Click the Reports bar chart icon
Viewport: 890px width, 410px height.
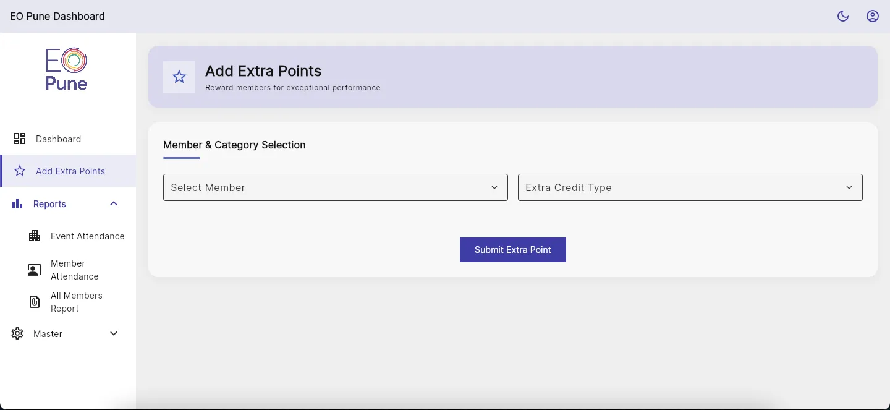17,203
